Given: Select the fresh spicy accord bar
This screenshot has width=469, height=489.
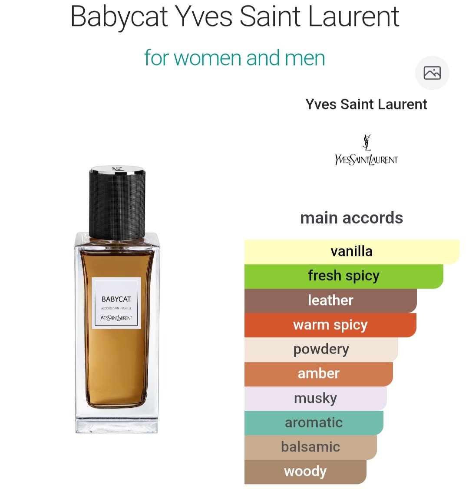Looking at the screenshot, I should pos(344,276).
